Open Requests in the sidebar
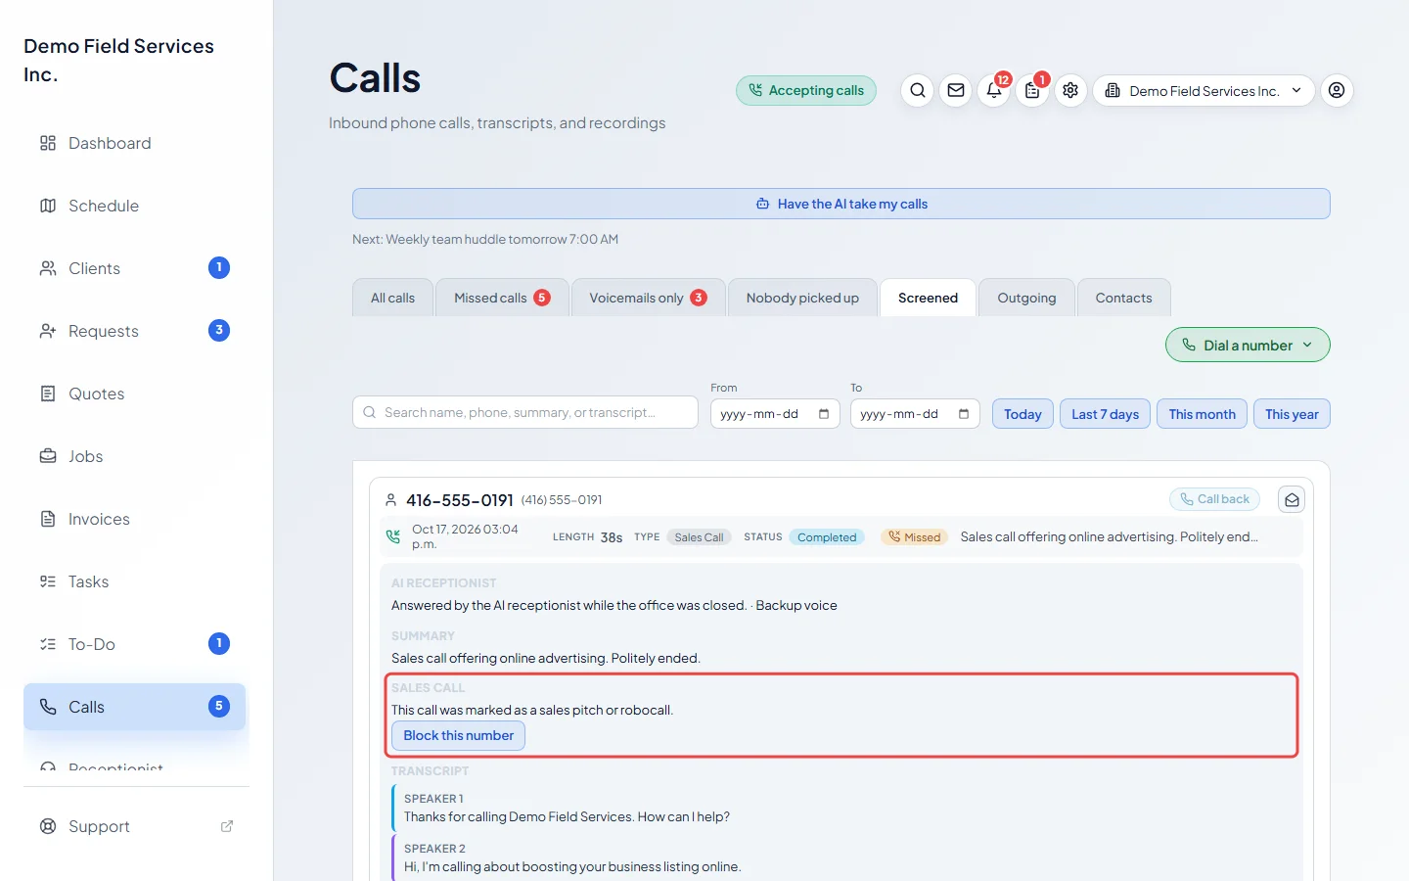This screenshot has height=881, width=1409. pos(134,331)
